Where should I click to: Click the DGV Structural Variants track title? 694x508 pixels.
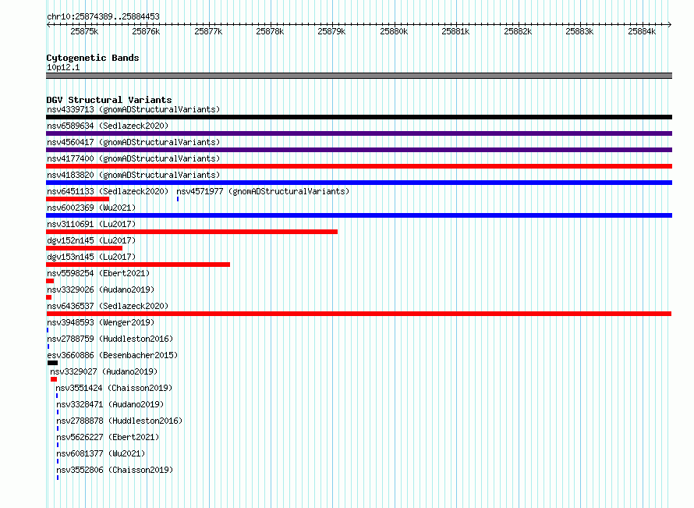click(x=109, y=100)
